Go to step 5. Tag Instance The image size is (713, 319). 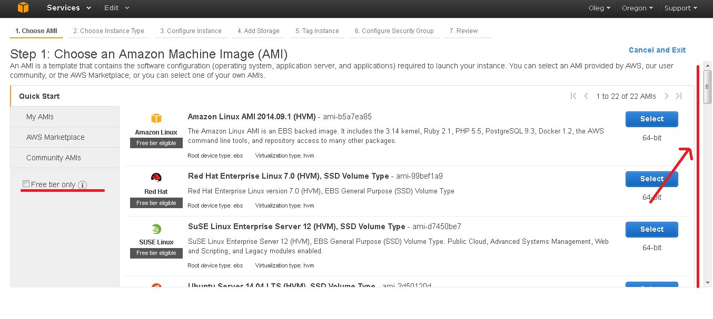click(317, 31)
